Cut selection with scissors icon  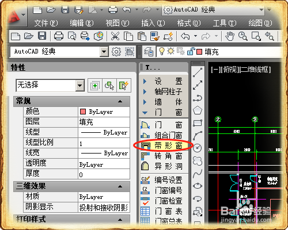click(x=115, y=36)
